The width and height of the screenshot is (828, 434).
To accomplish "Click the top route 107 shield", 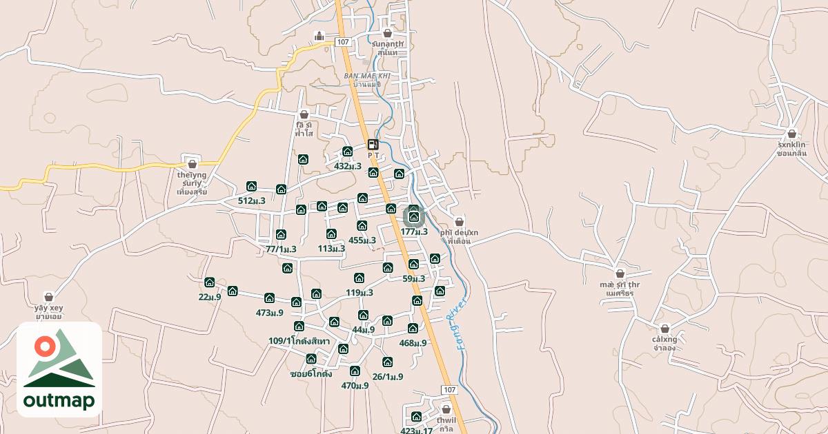I will pyautogui.click(x=343, y=42).
